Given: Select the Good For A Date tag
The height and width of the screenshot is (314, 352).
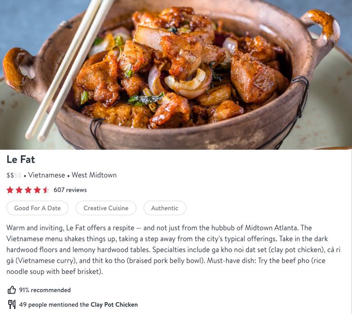Looking at the screenshot, I should click(x=38, y=208).
